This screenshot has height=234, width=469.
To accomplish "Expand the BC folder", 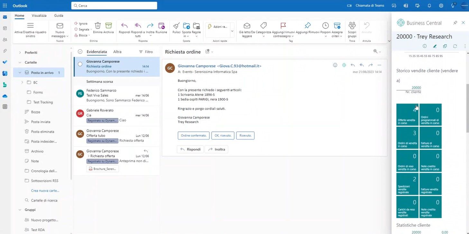I will click(22, 82).
